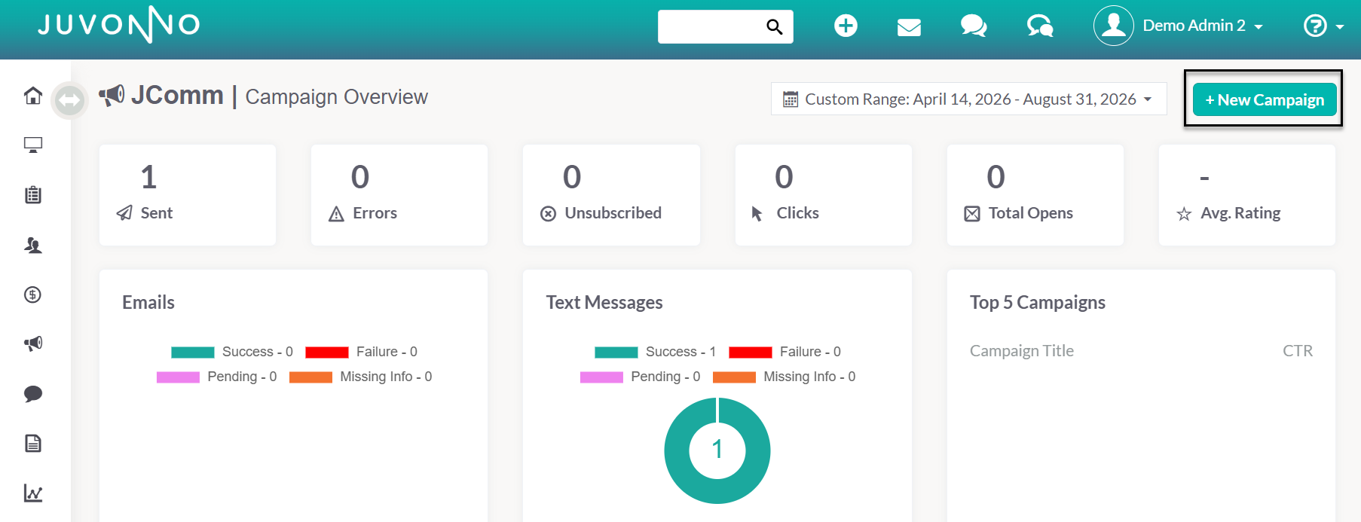
Task: Open the monitor dashboard sidebar icon
Action: pyautogui.click(x=32, y=145)
